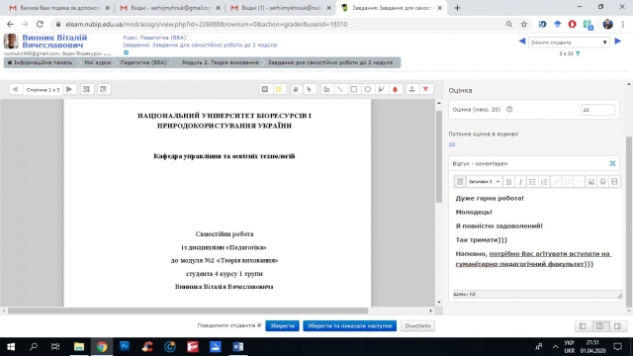Screen dimensions: 633x356
Task: Toggle the editor toolbar expand button
Action: (x=460, y=182)
